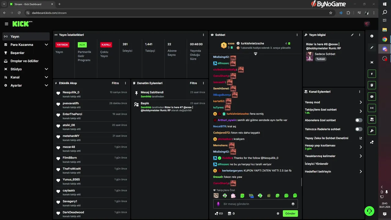Click browser address bar dashboard.kick.com/stream

[49, 13]
